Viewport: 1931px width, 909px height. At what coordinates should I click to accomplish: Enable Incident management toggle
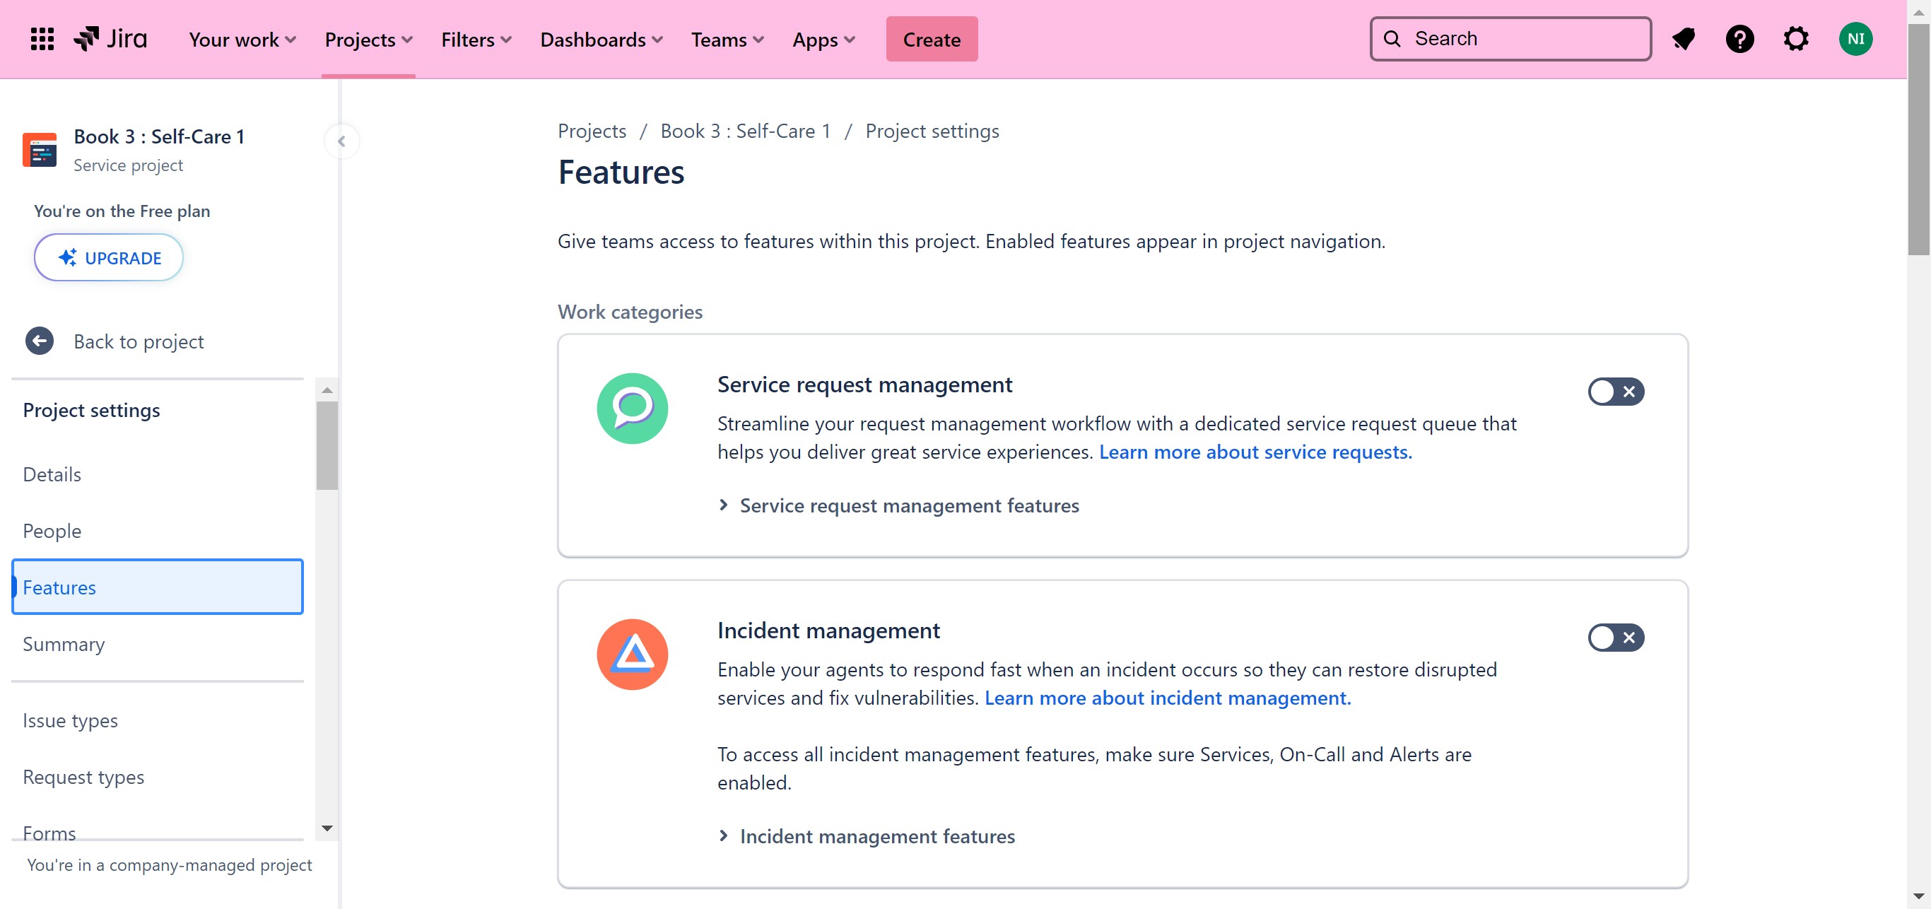(1616, 637)
